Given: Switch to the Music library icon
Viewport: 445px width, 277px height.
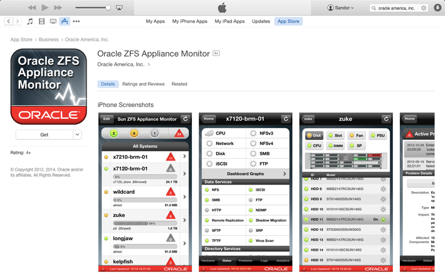Looking at the screenshot, I should pyautogui.click(x=30, y=21).
